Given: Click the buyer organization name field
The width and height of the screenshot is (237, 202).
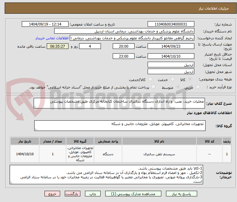Looking at the screenshot, I should coord(124,31).
